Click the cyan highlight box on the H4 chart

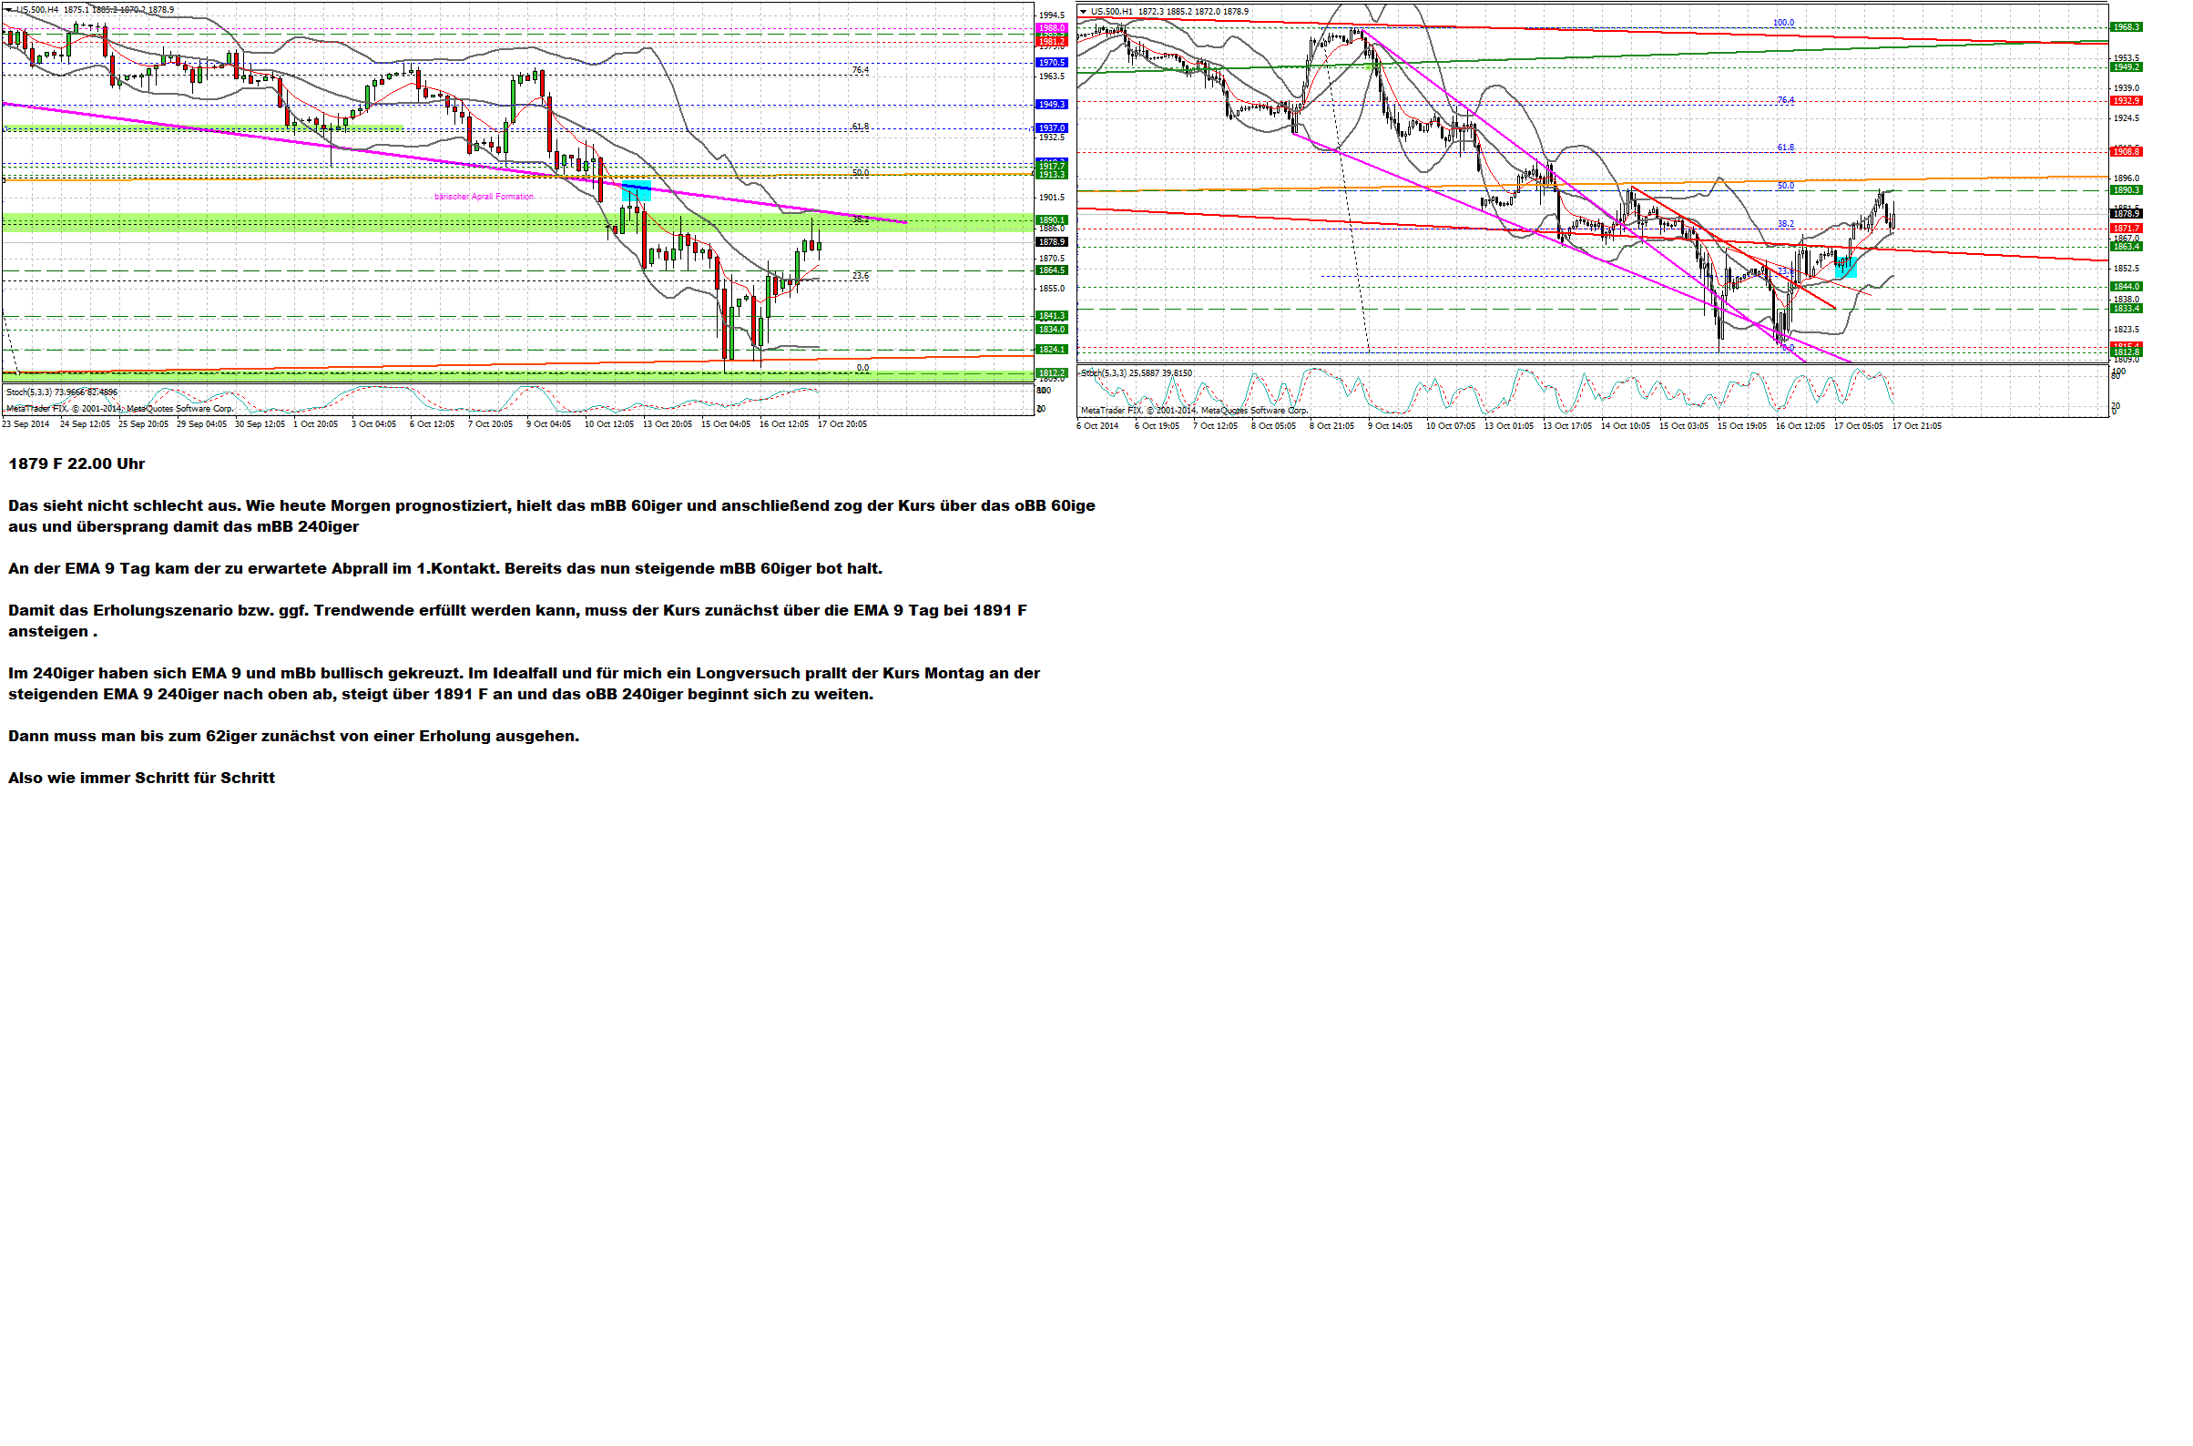(637, 192)
